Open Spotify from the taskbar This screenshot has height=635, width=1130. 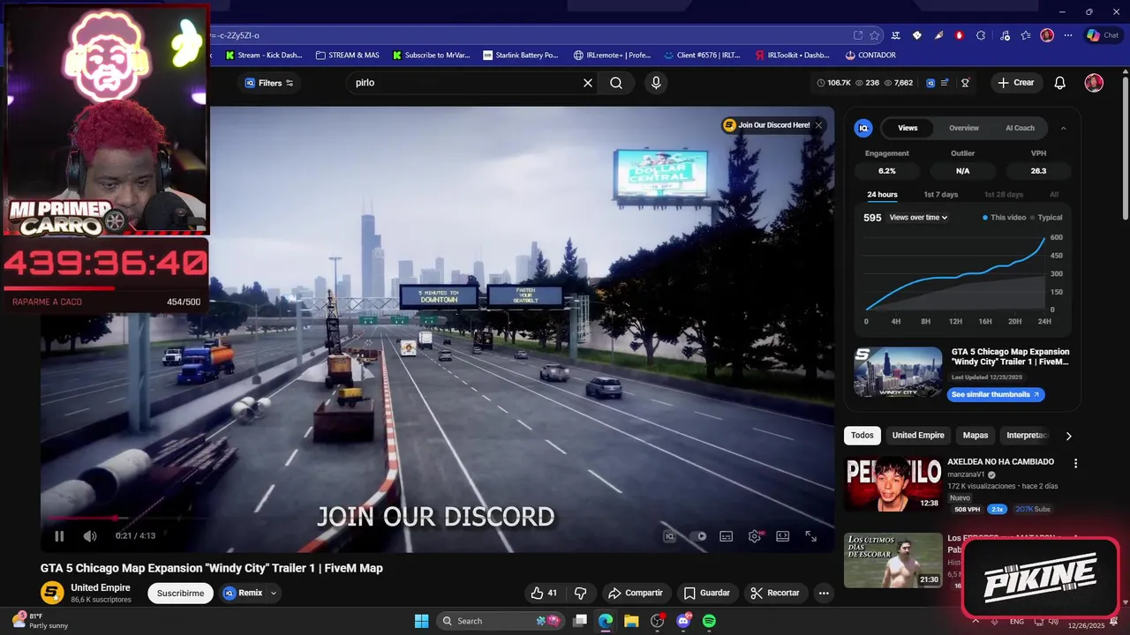(709, 621)
